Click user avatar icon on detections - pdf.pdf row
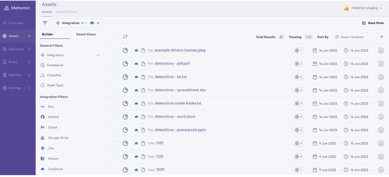389x177 pixels. coord(381,63)
